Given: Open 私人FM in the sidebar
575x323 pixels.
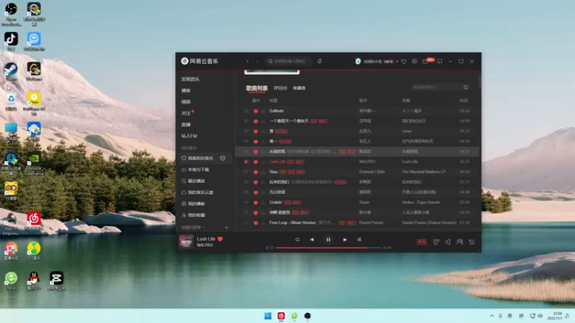Looking at the screenshot, I should coord(189,136).
